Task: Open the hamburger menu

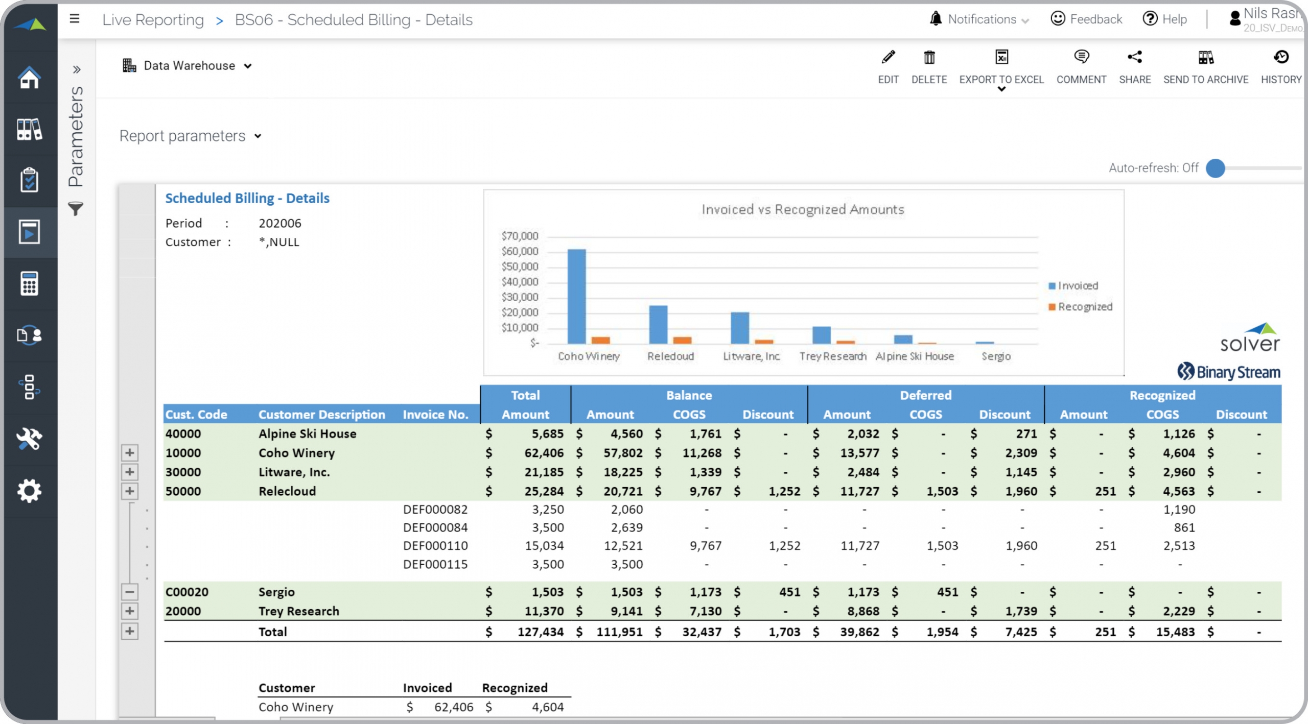Action: pos(75,19)
